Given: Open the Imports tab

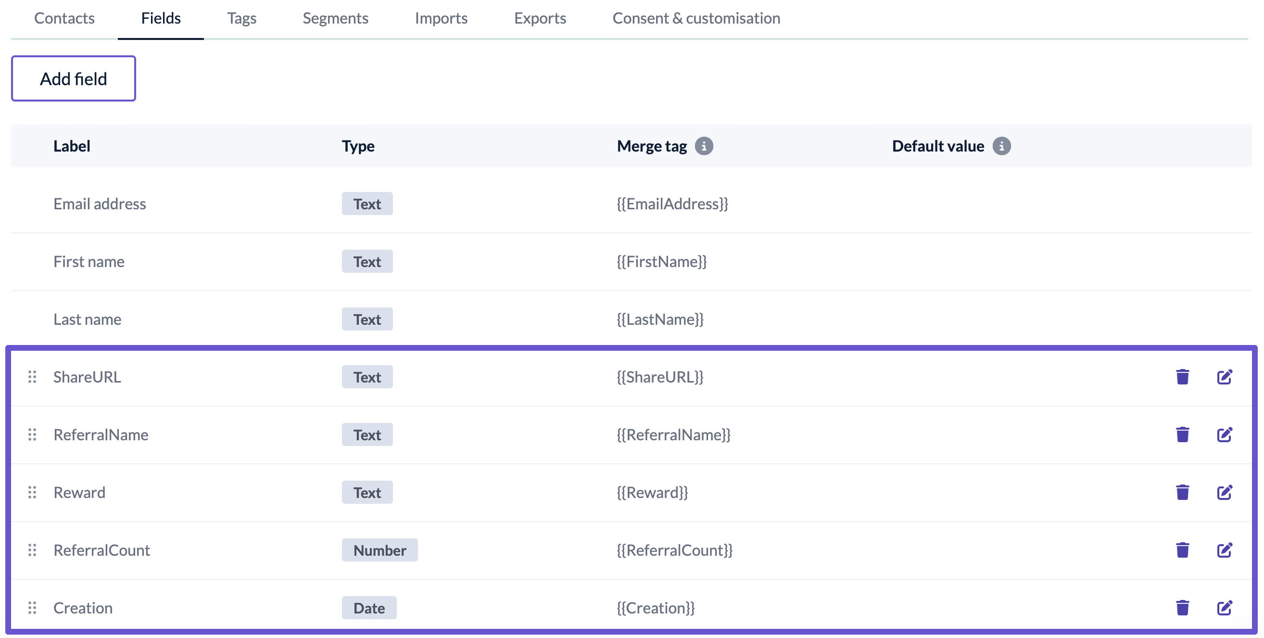Looking at the screenshot, I should click(x=441, y=18).
